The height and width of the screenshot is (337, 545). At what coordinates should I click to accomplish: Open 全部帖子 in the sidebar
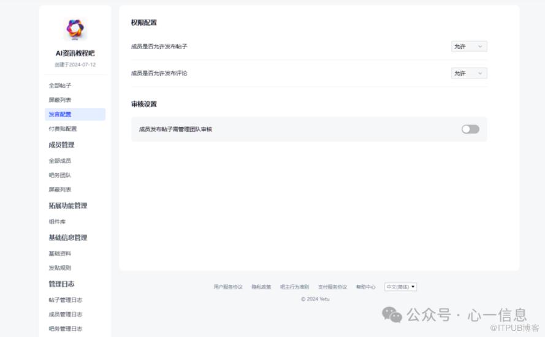click(x=60, y=85)
